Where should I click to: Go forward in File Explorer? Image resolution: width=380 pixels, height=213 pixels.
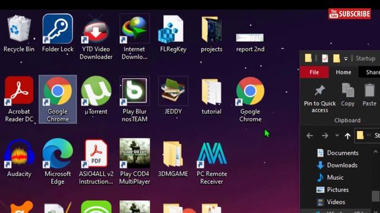(x=325, y=135)
